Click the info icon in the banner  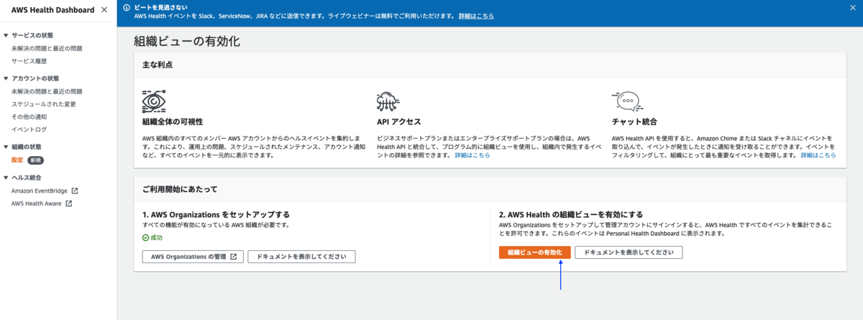pos(127,7)
